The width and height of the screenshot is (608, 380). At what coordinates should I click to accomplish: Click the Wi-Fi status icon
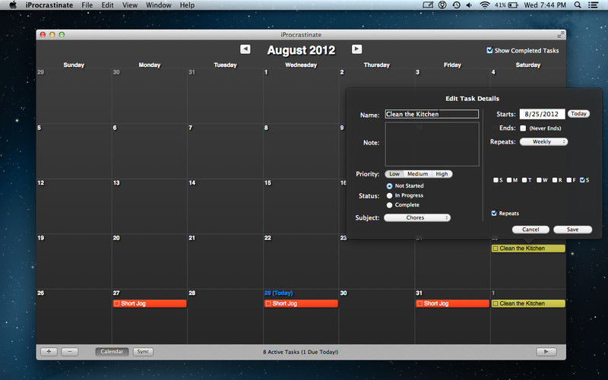tap(485, 5)
